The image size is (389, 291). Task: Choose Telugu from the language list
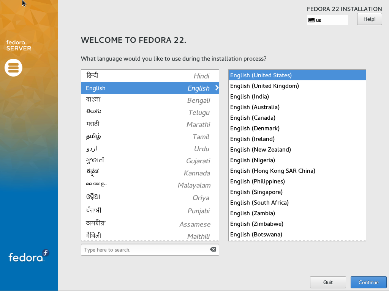click(150, 112)
